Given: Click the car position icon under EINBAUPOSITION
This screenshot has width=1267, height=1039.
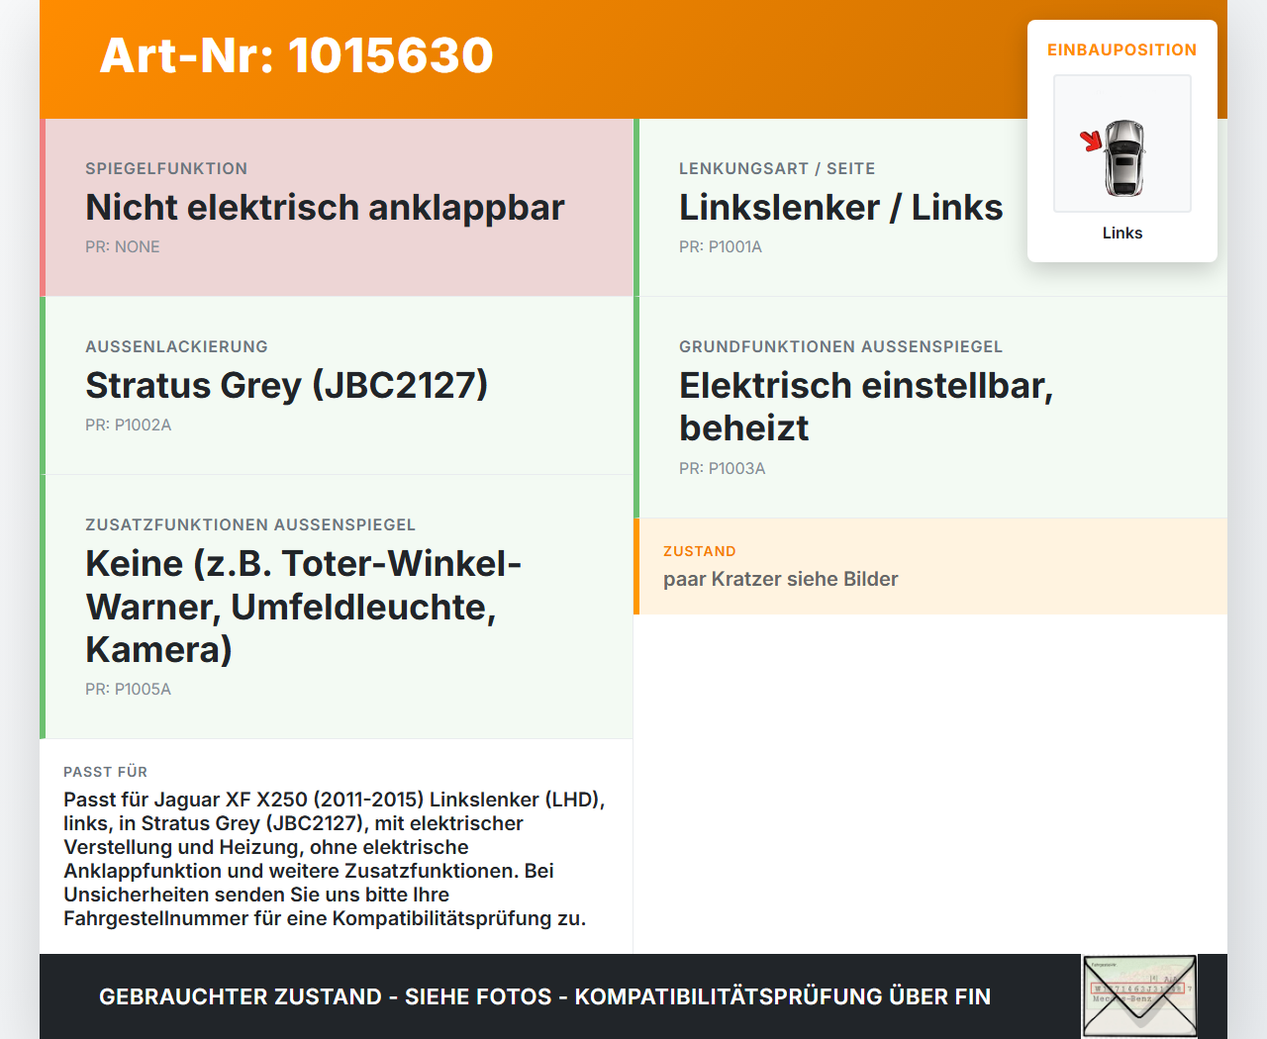Looking at the screenshot, I should coord(1121,143).
